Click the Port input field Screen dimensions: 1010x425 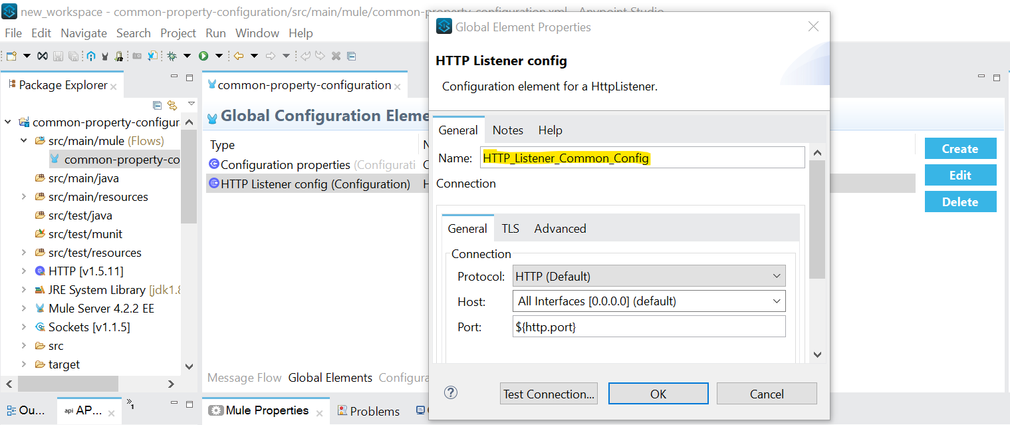coord(649,327)
